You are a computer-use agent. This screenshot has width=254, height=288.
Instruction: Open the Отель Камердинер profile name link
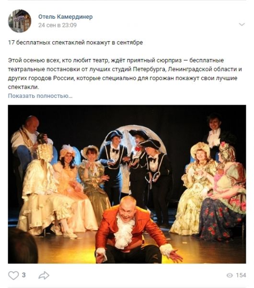tap(65, 17)
